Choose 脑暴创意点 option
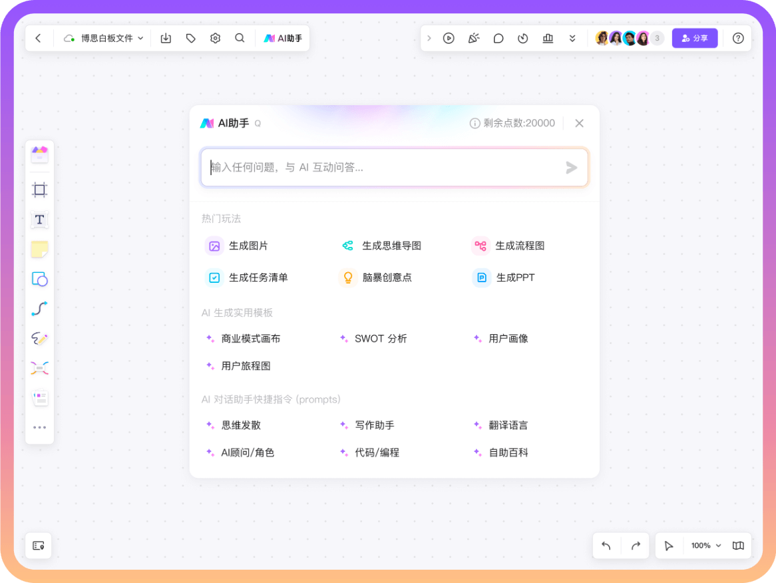776x583 pixels. click(375, 278)
